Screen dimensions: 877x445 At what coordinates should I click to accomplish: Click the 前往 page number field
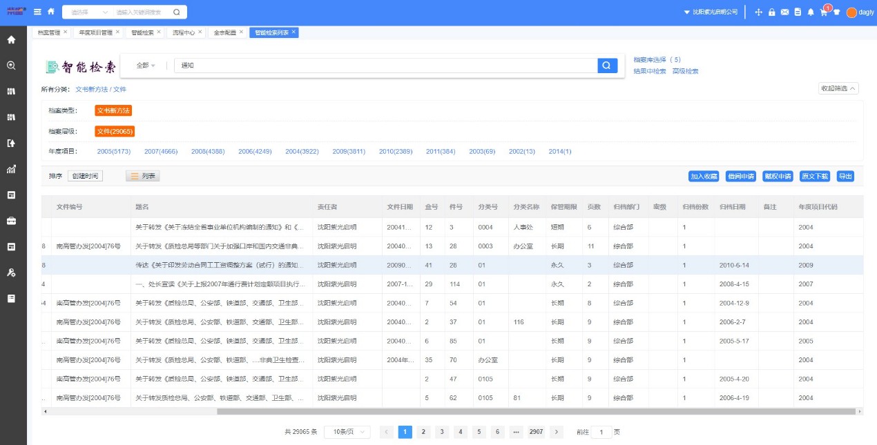tap(601, 432)
